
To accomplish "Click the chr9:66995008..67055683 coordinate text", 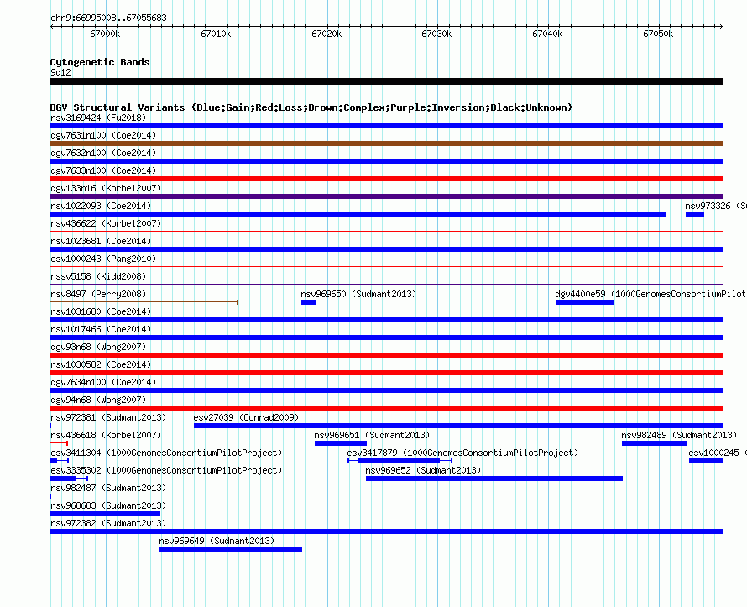I will tap(108, 18).
